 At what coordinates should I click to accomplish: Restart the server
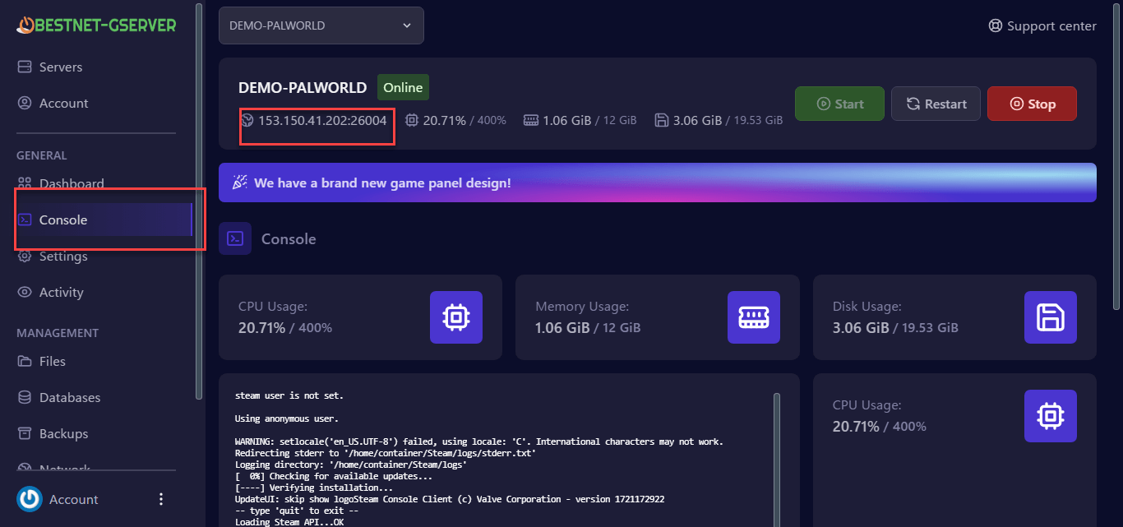[x=936, y=104]
